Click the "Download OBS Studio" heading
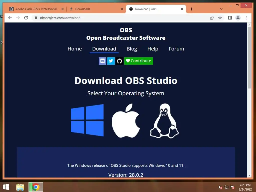Image resolution: width=256 pixels, height=192 pixels. click(x=126, y=80)
